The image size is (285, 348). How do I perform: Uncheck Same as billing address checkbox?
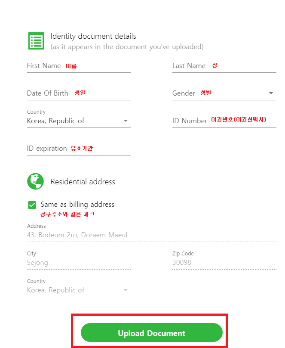pyautogui.click(x=32, y=205)
